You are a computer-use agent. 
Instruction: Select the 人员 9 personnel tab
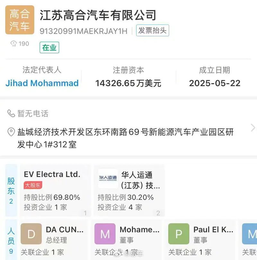point(11,240)
